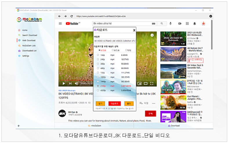Click the red subscribe (구독) button
Viewport: 229px width, 143px height.
[150, 114]
